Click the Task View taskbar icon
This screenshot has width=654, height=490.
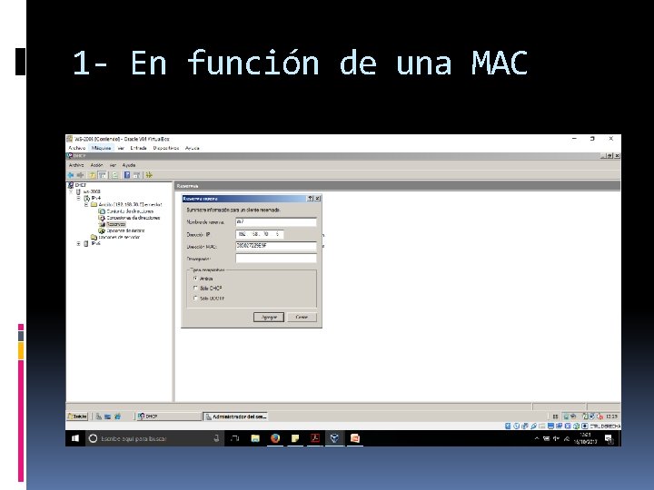point(235,438)
